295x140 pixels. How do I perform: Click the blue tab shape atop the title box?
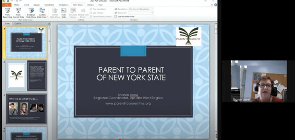coord(133,51)
